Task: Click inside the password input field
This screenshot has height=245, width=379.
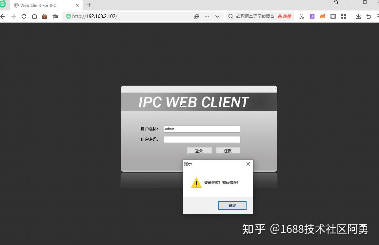Action: point(202,139)
